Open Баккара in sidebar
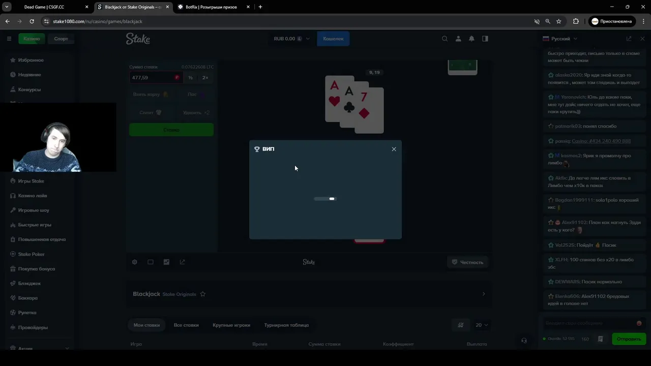The height and width of the screenshot is (366, 651). pyautogui.click(x=27, y=298)
